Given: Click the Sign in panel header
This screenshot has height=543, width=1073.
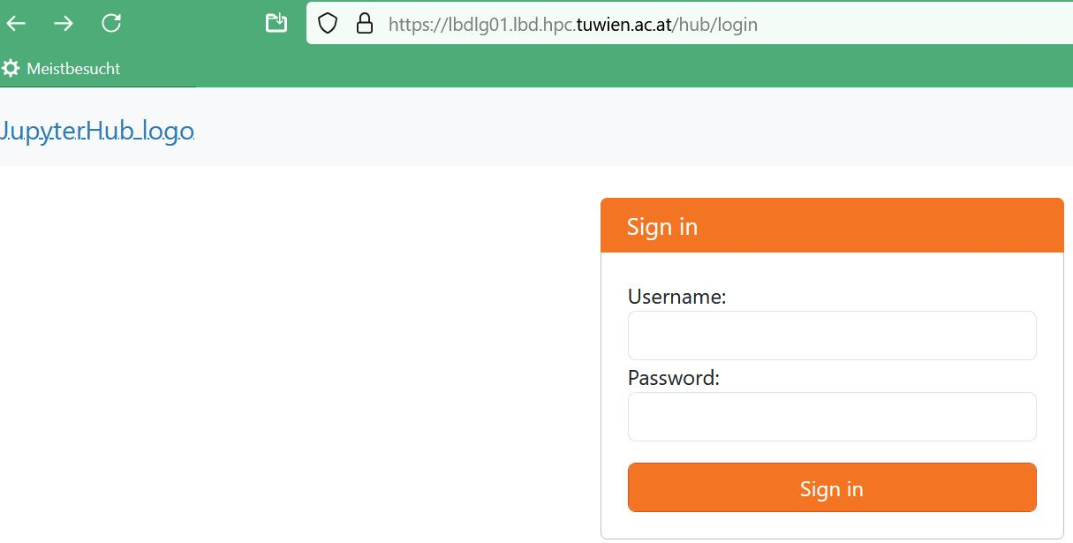Looking at the screenshot, I should [832, 226].
